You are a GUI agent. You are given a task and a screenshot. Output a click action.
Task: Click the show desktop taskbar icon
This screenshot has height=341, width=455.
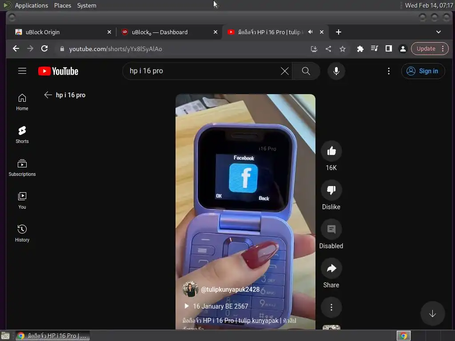tap(5, 336)
